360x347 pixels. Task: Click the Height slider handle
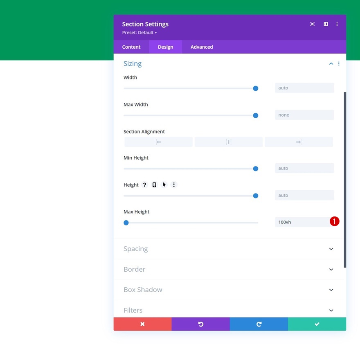pos(256,196)
